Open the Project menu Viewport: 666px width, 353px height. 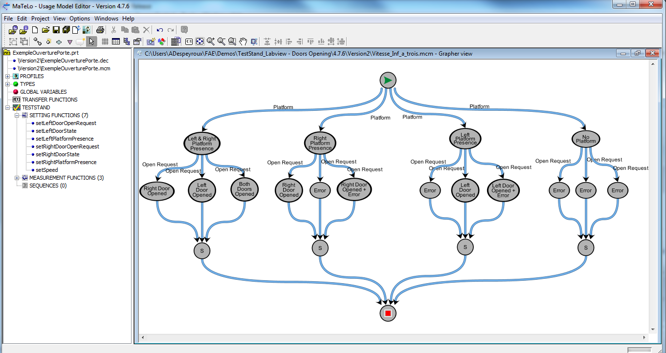pos(40,19)
